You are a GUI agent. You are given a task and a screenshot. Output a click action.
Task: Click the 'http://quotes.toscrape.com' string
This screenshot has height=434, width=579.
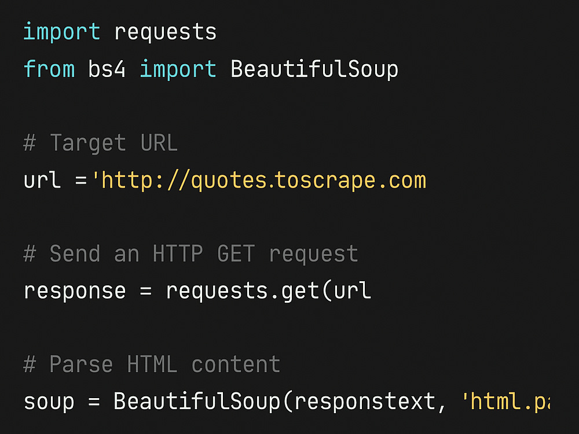click(259, 181)
